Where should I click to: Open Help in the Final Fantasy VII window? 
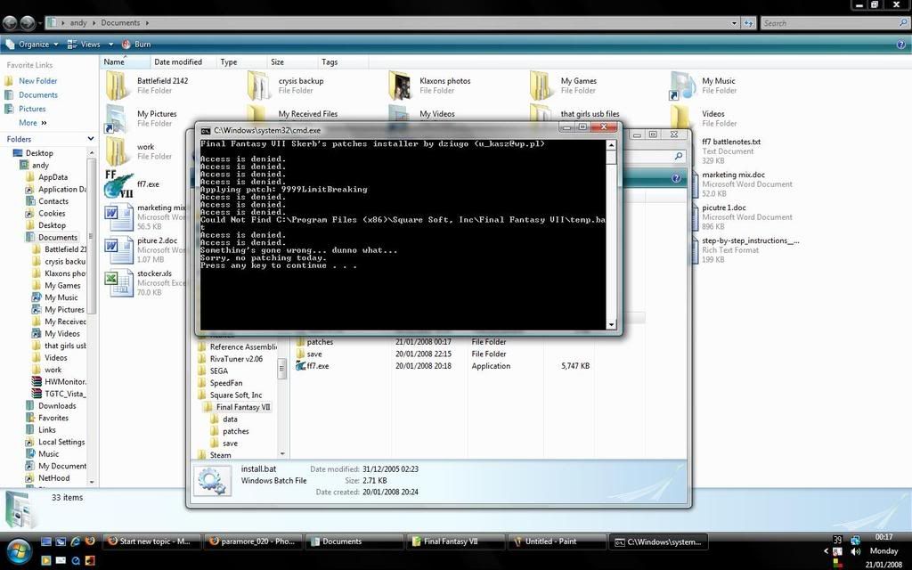pos(676,178)
